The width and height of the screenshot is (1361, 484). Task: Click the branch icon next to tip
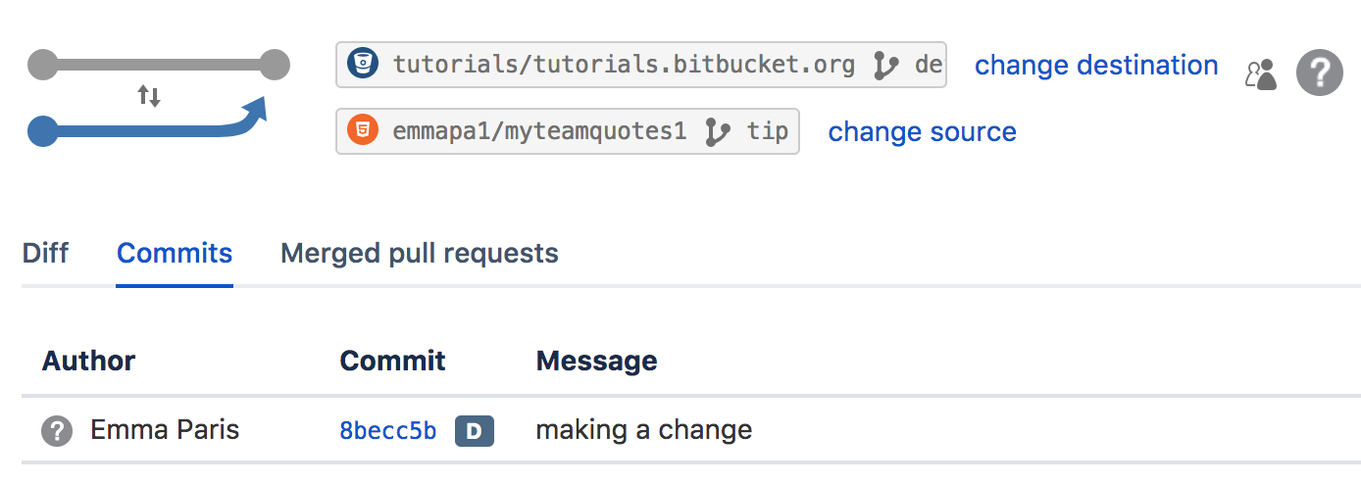point(718,131)
